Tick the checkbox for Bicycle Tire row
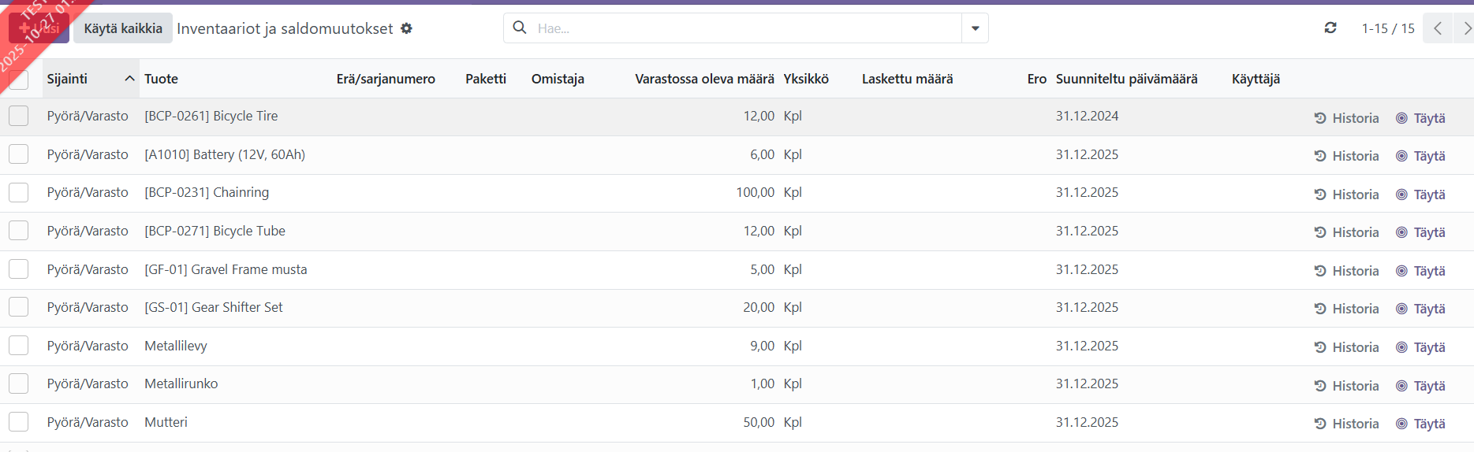 tap(19, 117)
